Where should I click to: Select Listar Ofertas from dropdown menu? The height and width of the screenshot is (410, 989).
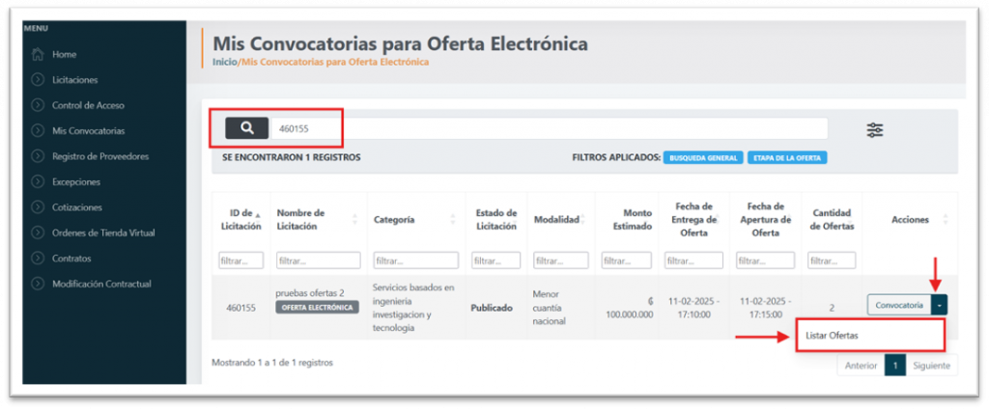click(x=832, y=335)
